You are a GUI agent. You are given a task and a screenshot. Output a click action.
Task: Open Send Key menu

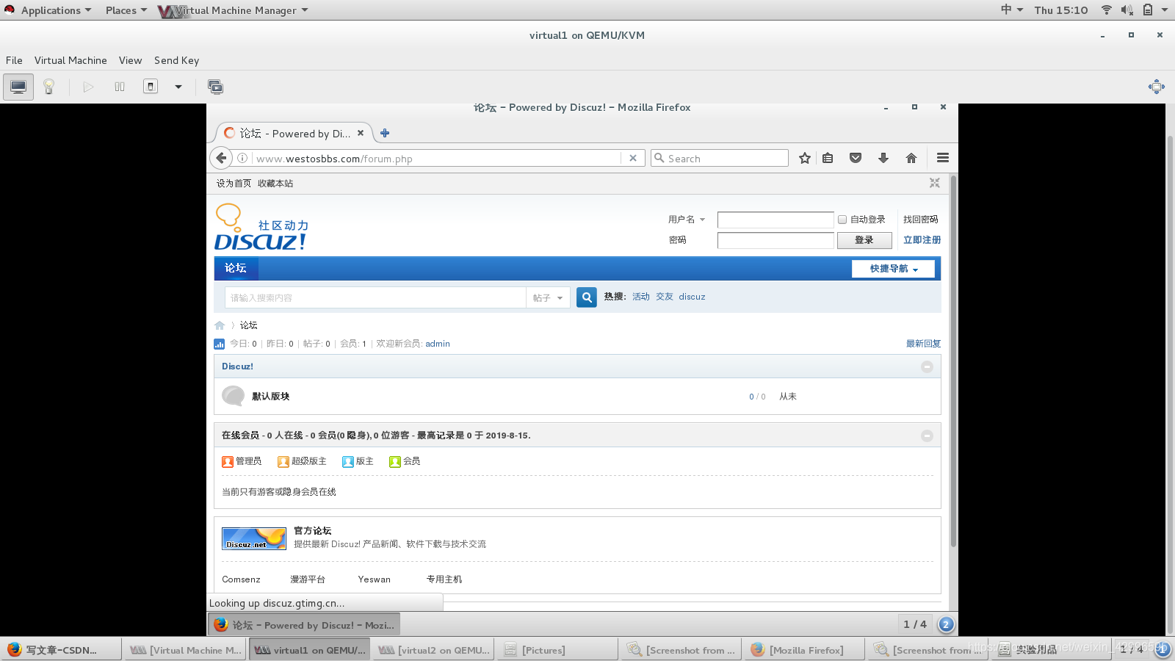click(x=176, y=60)
